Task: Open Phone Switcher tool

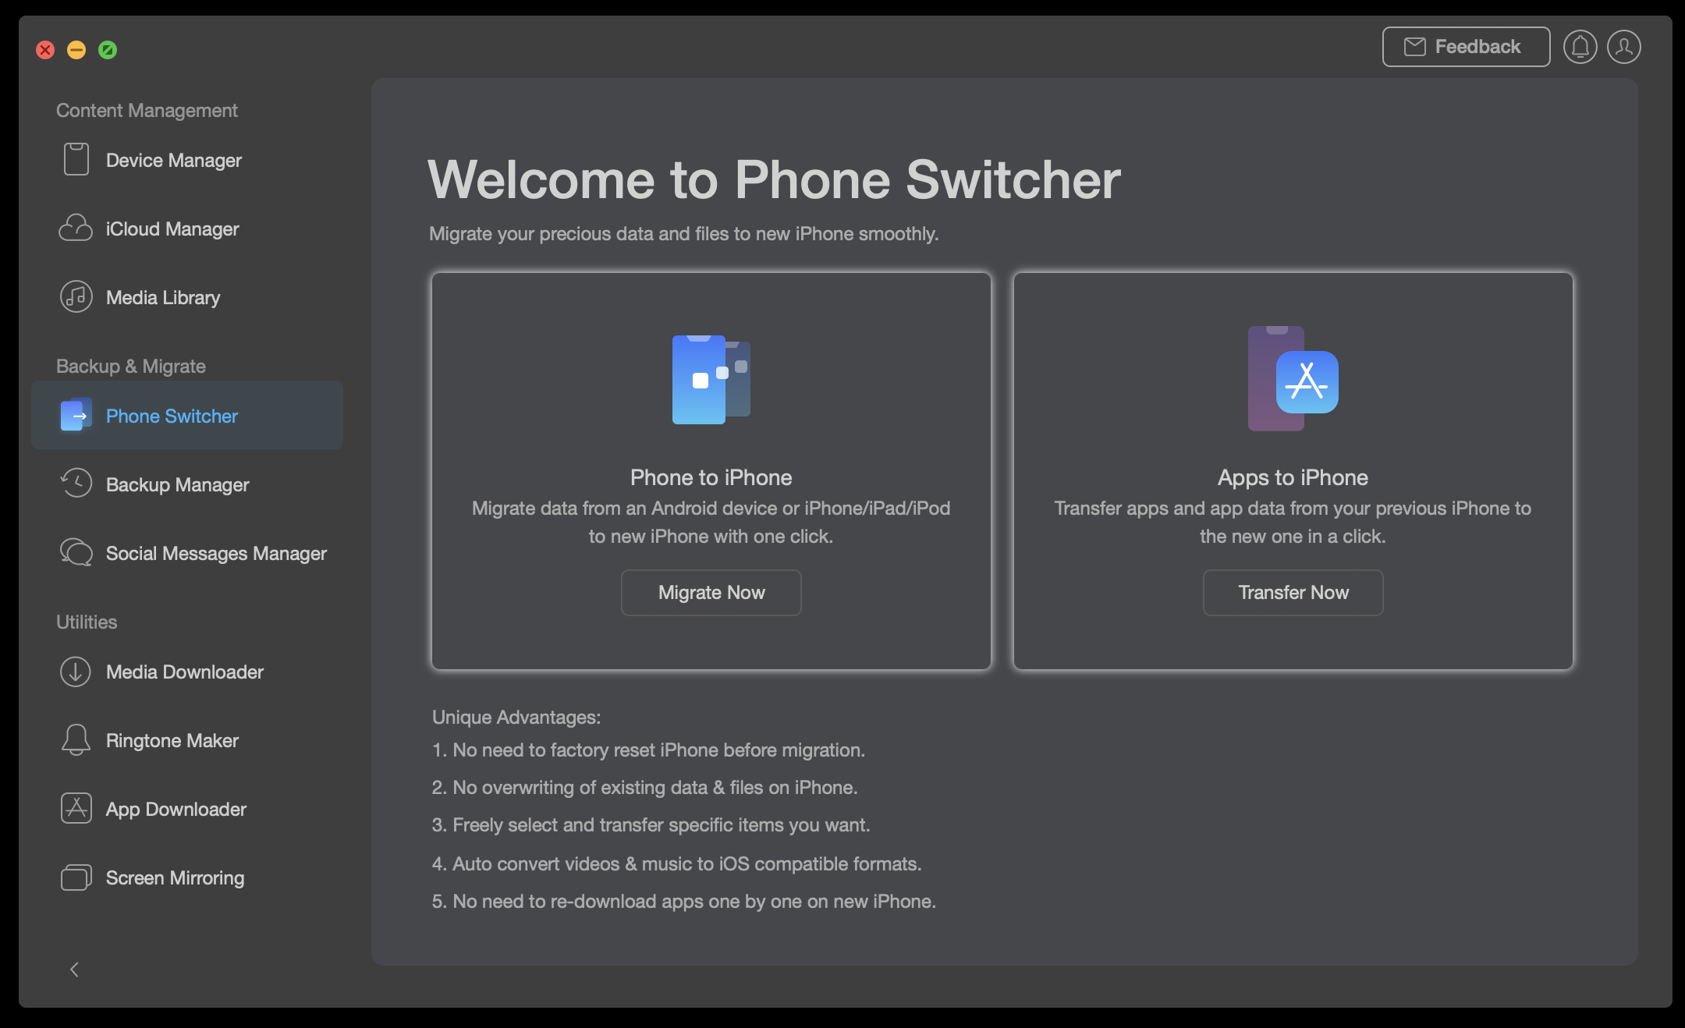Action: click(186, 415)
